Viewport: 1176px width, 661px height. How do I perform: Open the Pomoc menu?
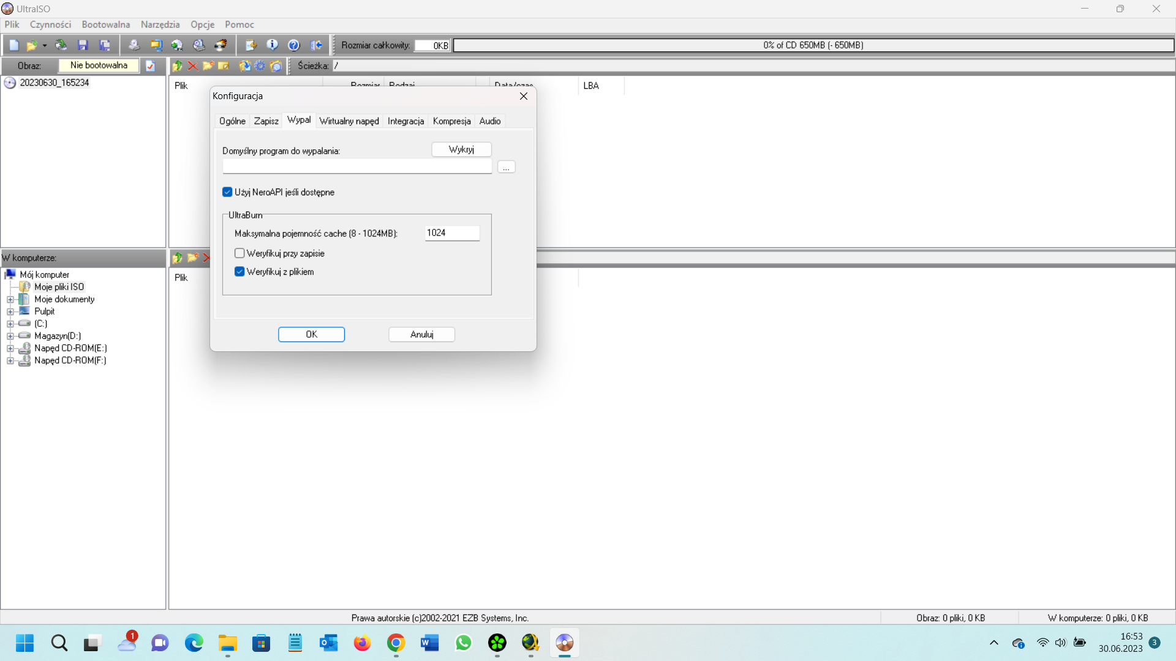pyautogui.click(x=239, y=24)
